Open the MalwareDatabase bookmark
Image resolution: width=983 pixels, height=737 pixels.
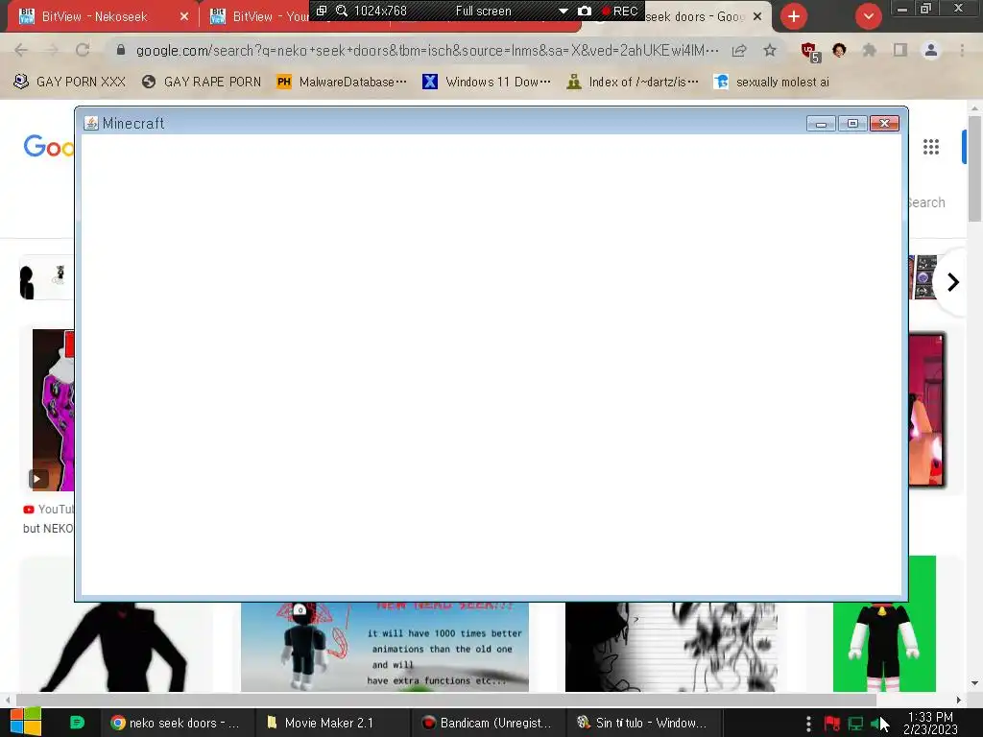[x=342, y=82]
